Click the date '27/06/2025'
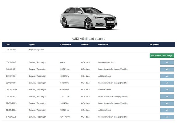The width and height of the screenshot is (177, 124). coord(11,117)
